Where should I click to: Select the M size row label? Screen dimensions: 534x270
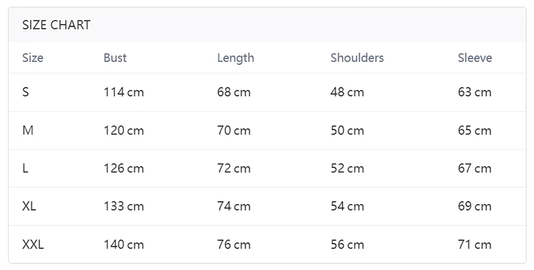click(x=27, y=131)
